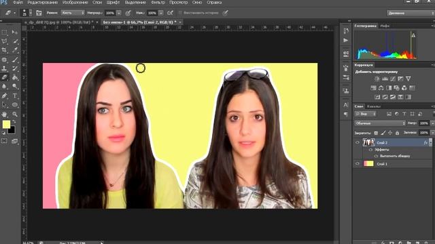Select the Blur tool
435x244 pixels.
pos(4,86)
